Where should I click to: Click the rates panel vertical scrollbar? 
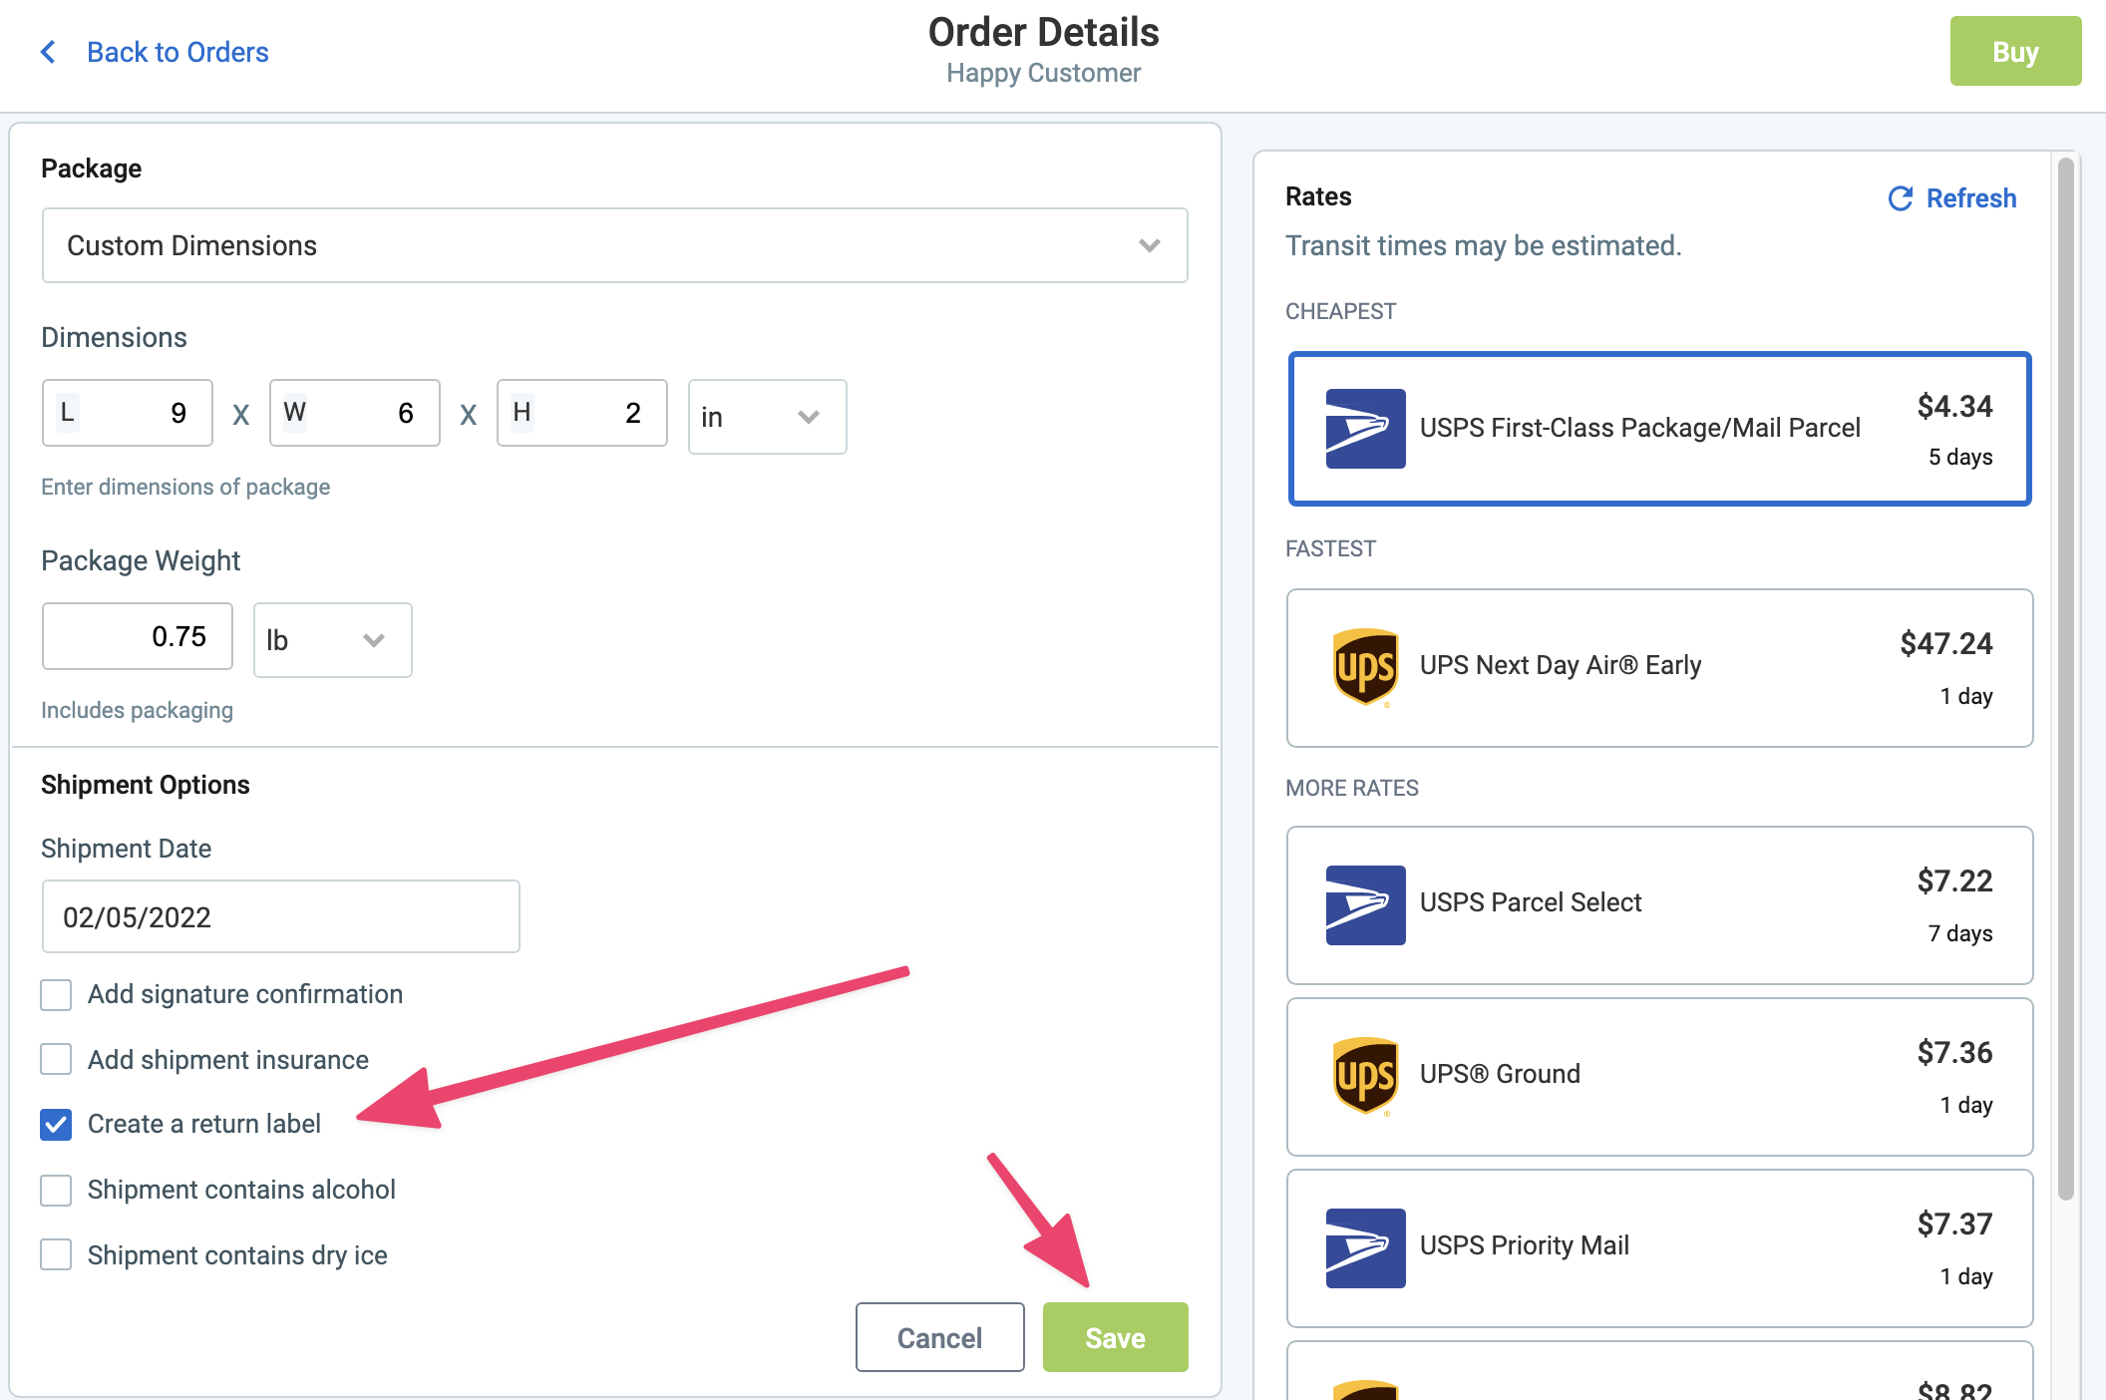pyautogui.click(x=2065, y=678)
